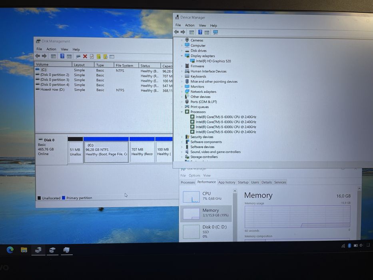Click Wi-Fi network icon in system tray
Screen dimensions: 373x280
point(343,246)
